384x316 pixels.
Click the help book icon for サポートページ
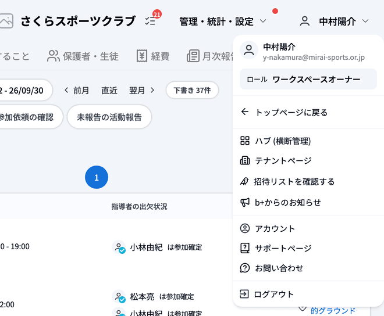pyautogui.click(x=245, y=248)
